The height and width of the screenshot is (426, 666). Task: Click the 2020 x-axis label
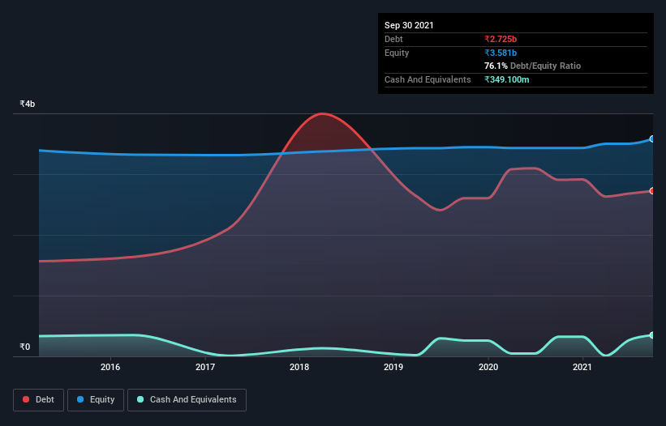pyautogui.click(x=488, y=367)
